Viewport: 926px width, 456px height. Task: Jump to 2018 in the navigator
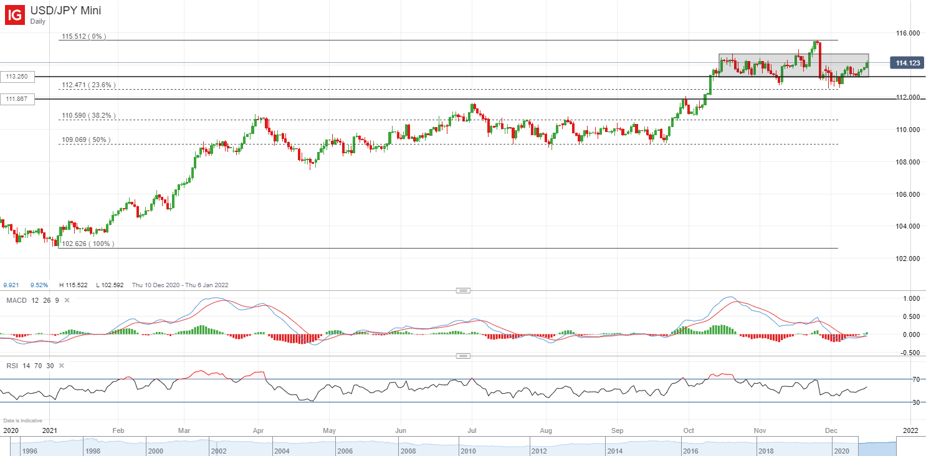point(765,450)
